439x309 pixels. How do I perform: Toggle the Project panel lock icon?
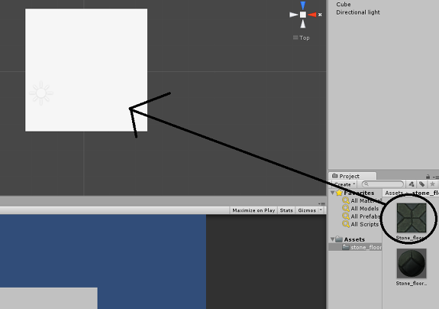[x=428, y=177]
